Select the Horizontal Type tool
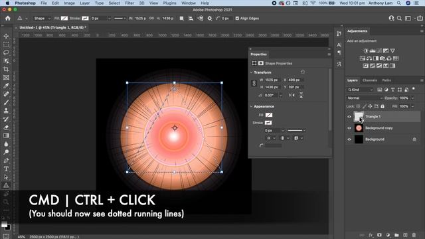 pyautogui.click(x=6, y=169)
